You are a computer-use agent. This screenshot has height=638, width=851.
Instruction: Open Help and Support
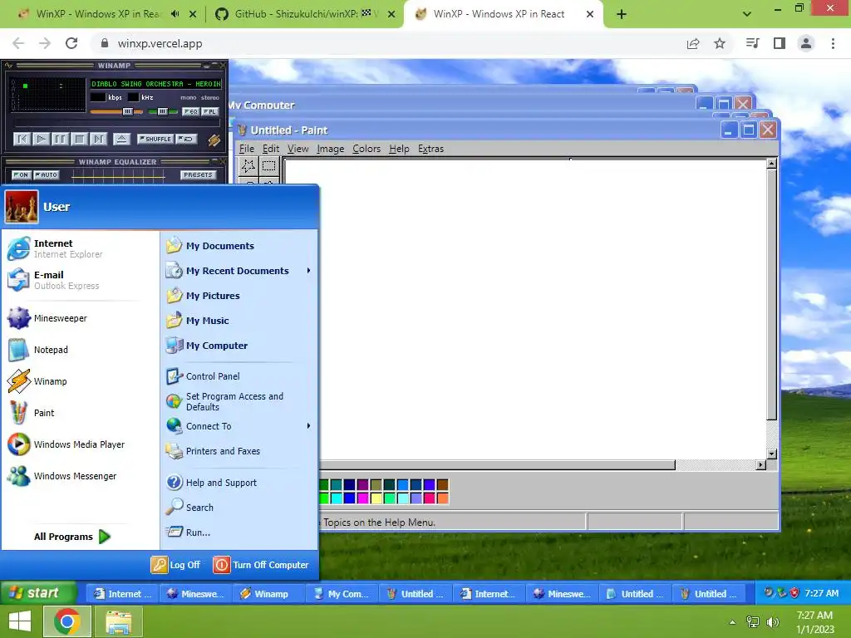[239, 483]
